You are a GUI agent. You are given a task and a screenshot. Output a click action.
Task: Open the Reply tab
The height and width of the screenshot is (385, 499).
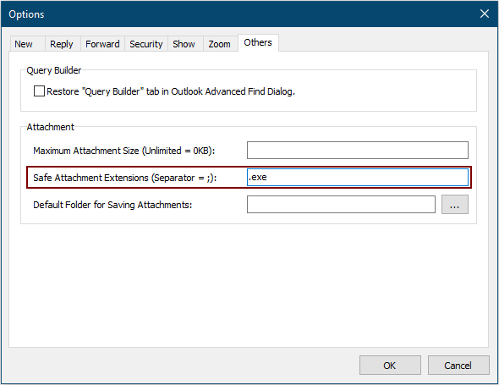(63, 44)
